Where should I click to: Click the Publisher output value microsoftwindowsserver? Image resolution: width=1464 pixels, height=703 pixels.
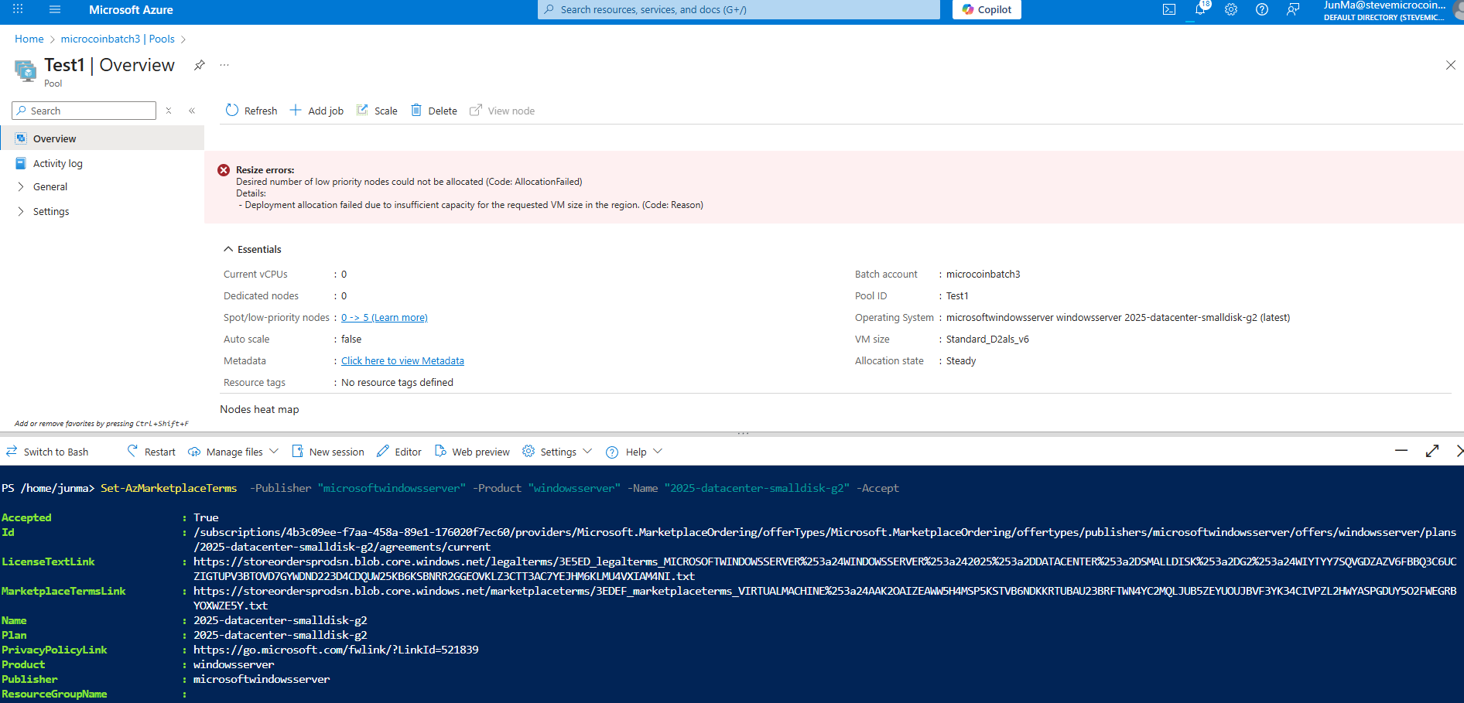[262, 679]
